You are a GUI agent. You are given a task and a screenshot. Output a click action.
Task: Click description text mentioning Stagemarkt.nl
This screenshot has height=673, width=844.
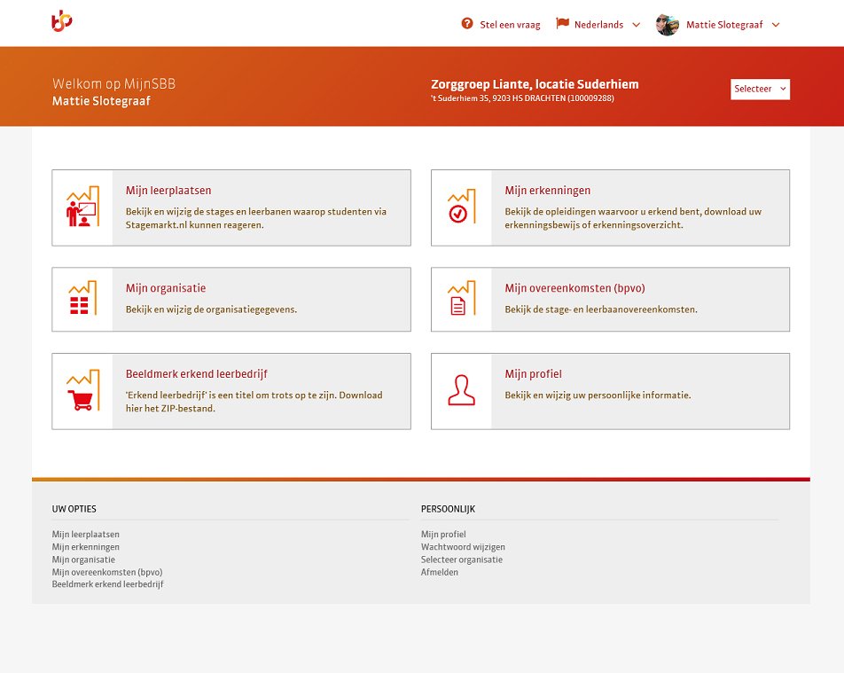pyautogui.click(x=255, y=218)
